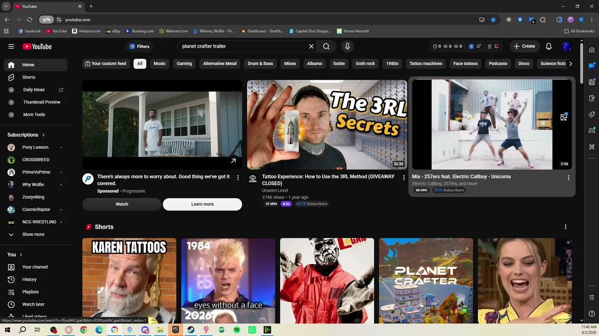Open the Windows Start menu
The width and height of the screenshot is (599, 336).
tap(7, 330)
